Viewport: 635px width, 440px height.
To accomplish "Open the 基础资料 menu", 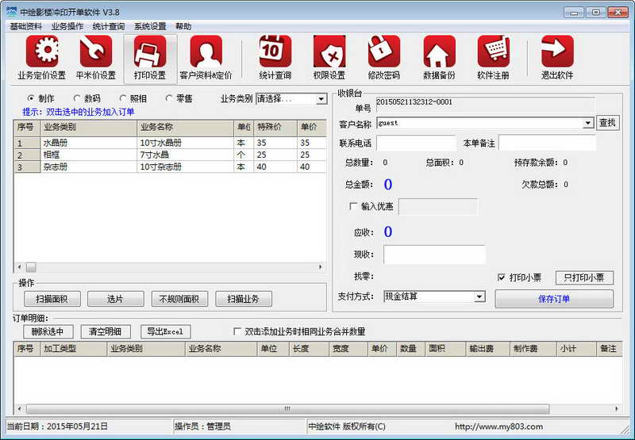I will (26, 26).
